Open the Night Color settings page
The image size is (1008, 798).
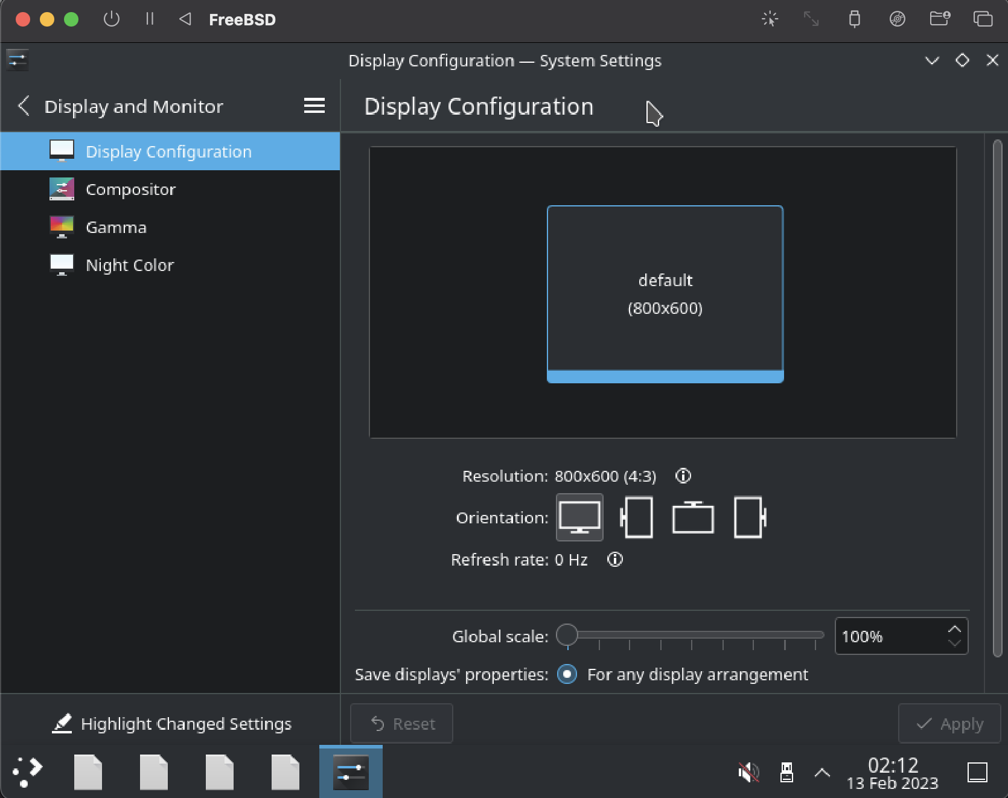[130, 265]
